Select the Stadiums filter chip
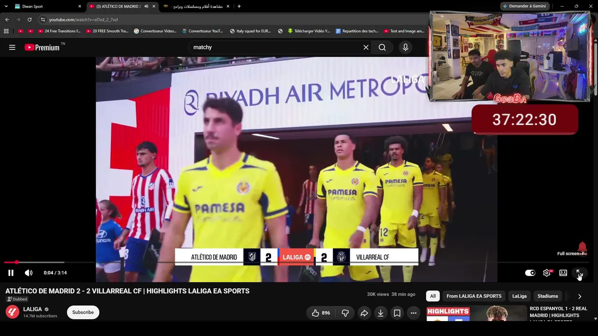 click(548, 296)
